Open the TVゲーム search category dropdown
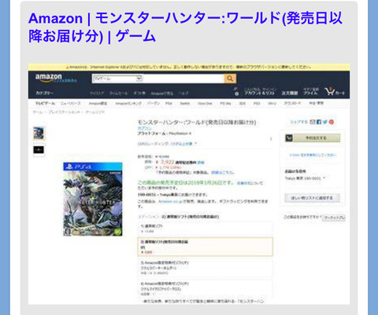The width and height of the screenshot is (378, 315). pyautogui.click(x=117, y=79)
